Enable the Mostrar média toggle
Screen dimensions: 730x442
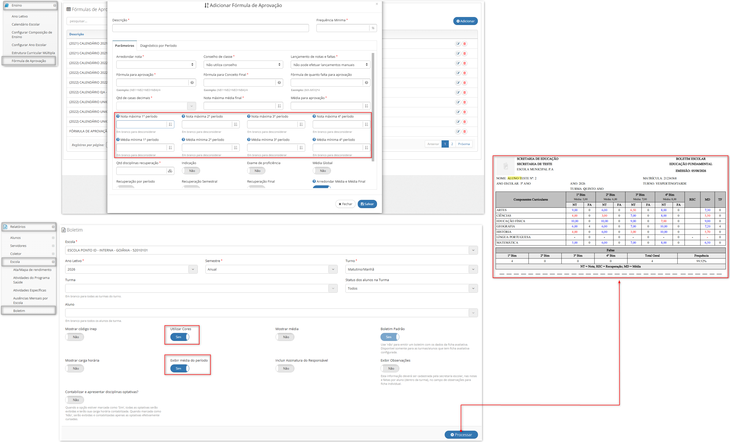(x=285, y=337)
